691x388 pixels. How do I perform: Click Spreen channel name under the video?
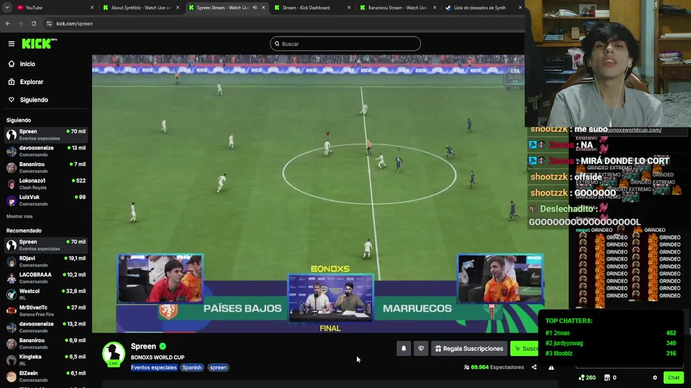[x=143, y=347]
